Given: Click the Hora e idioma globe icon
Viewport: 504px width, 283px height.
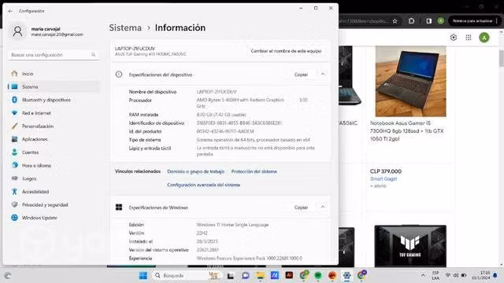Looking at the screenshot, I should click(14, 165).
